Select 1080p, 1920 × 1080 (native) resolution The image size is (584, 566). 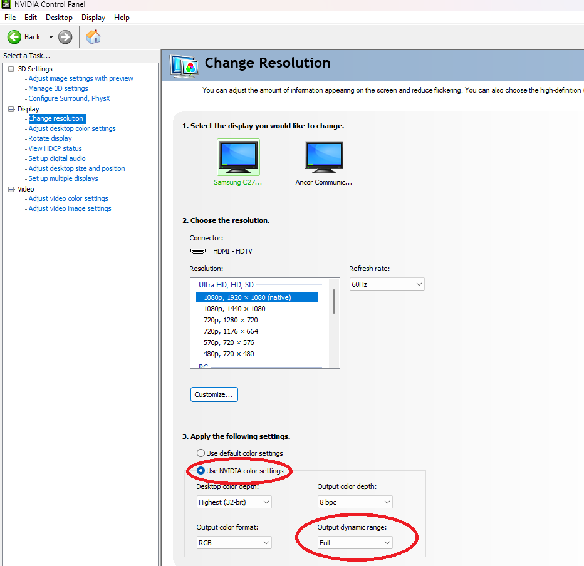[x=257, y=297]
